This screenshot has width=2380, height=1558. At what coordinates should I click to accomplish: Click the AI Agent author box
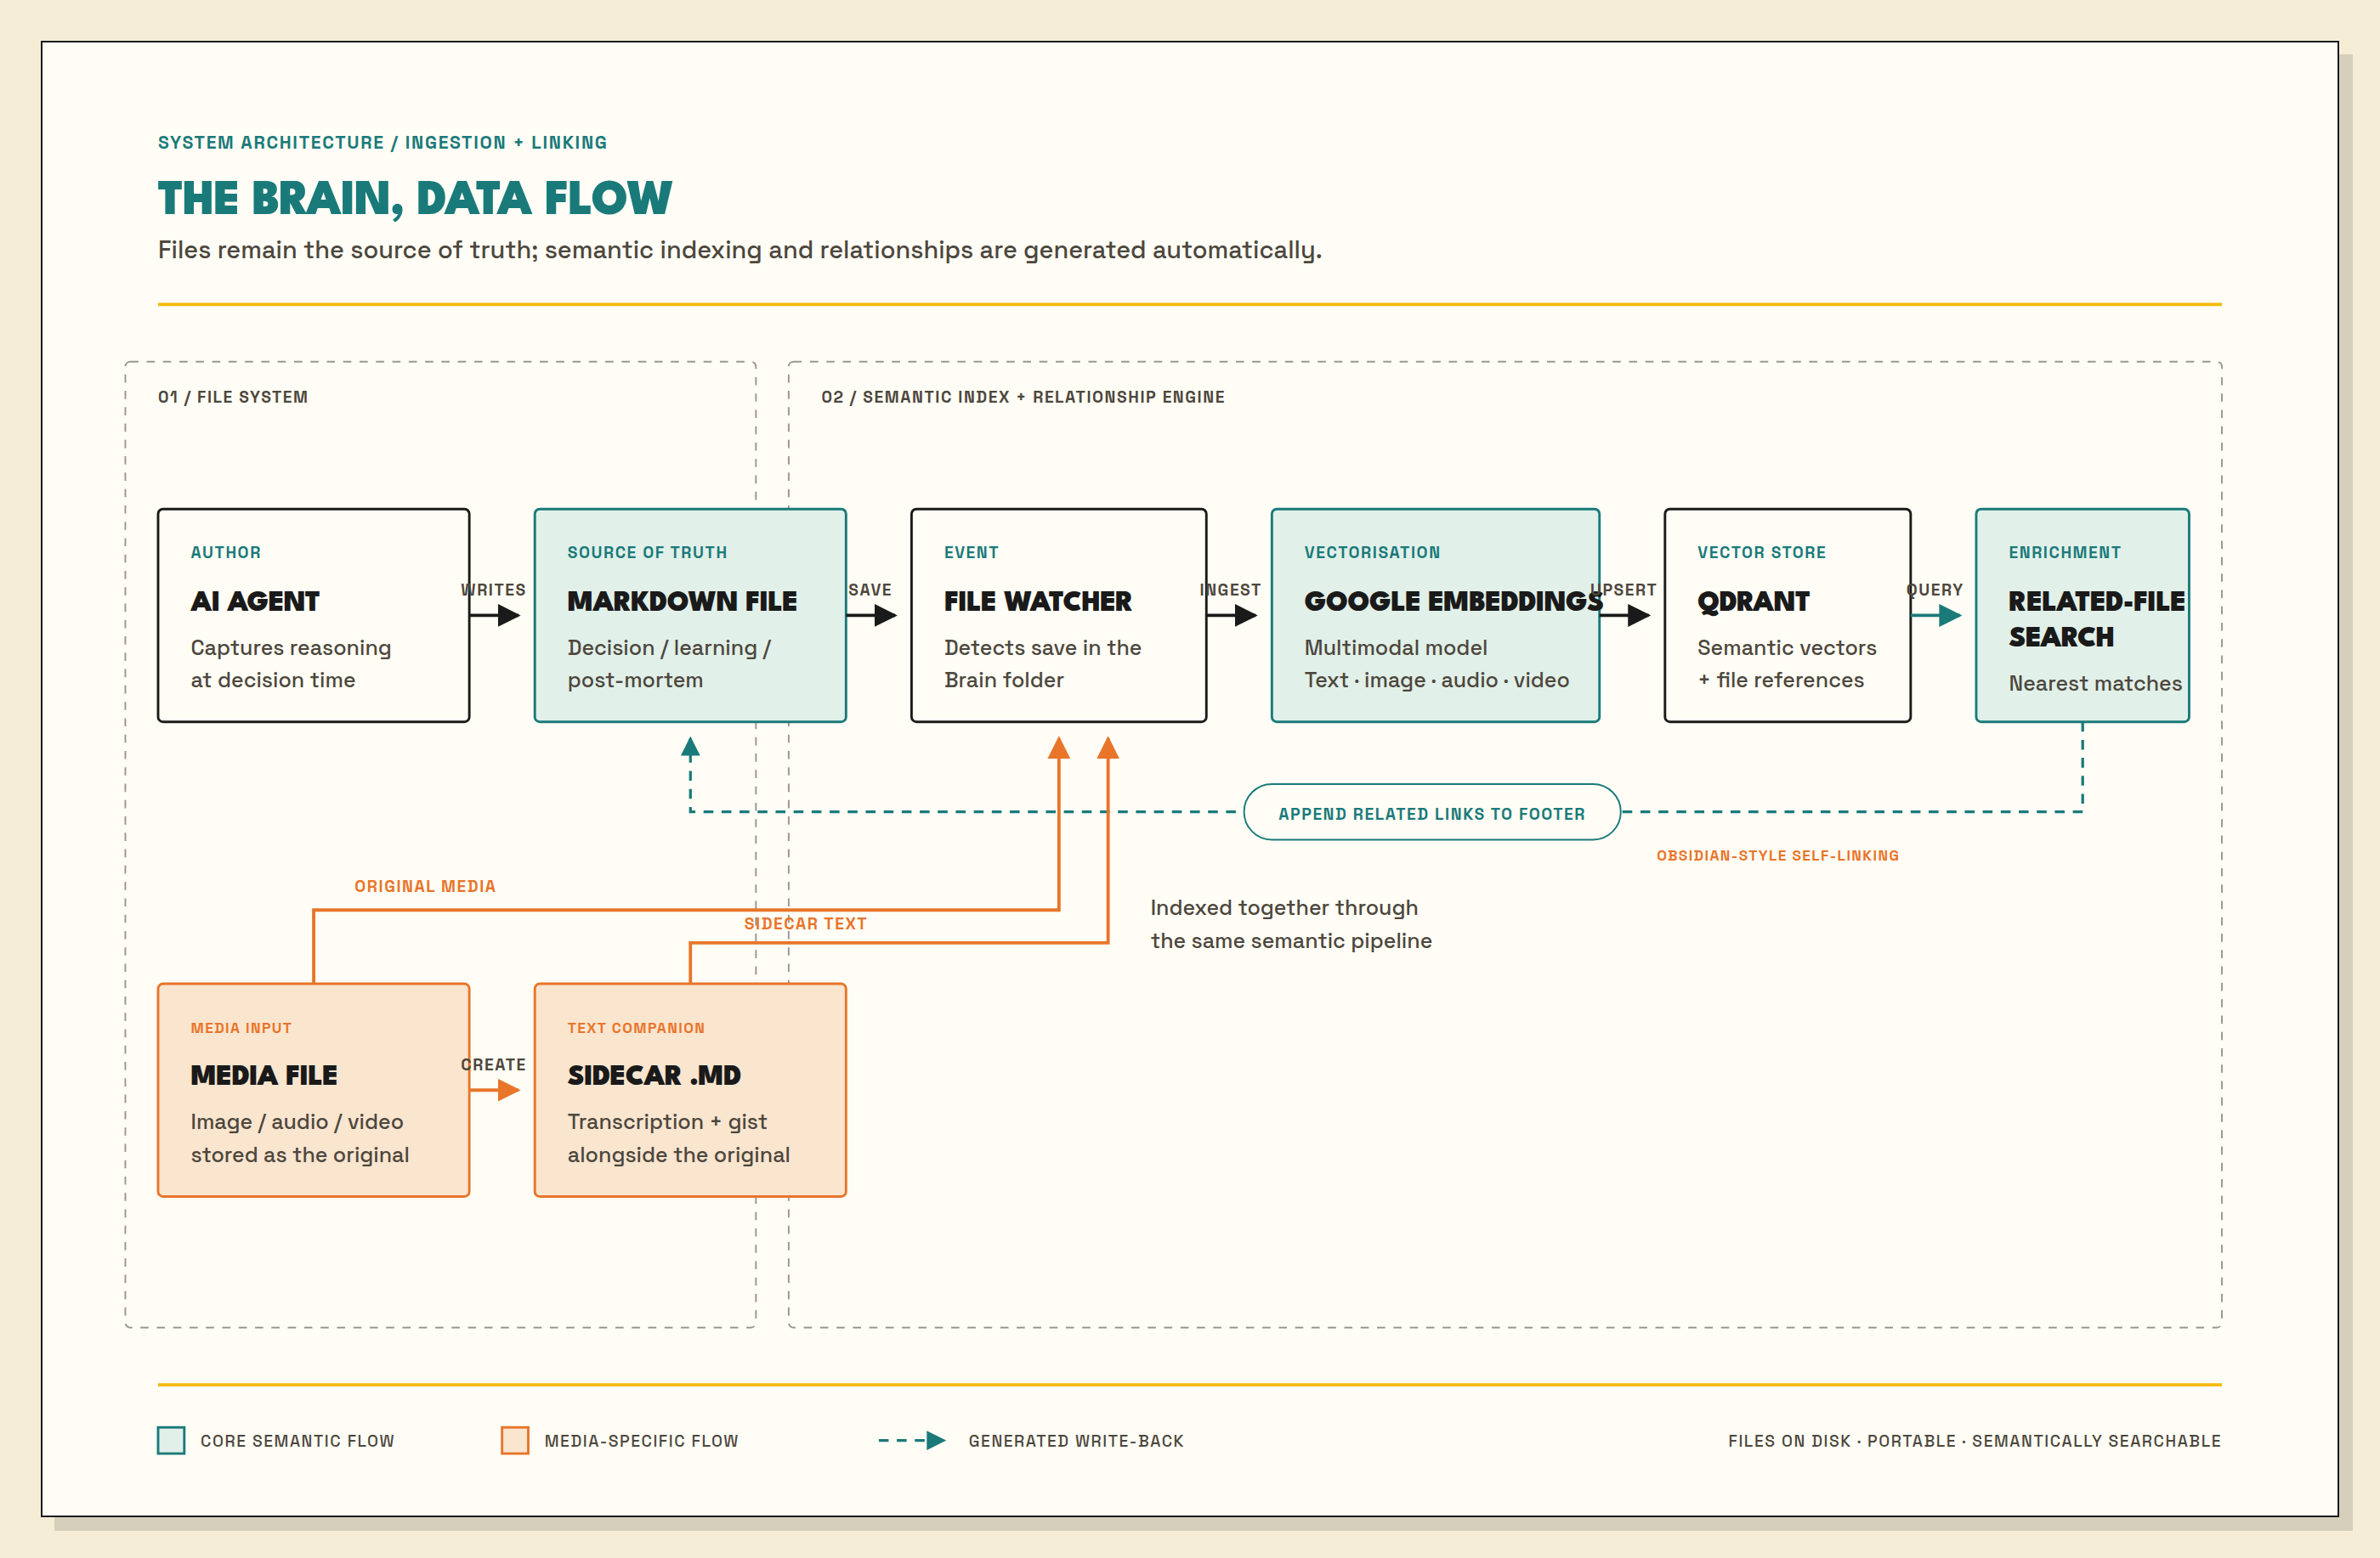coord(313,616)
